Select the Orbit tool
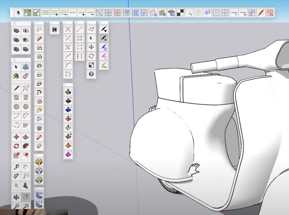This screenshot has width=289, height=215. [16, 197]
